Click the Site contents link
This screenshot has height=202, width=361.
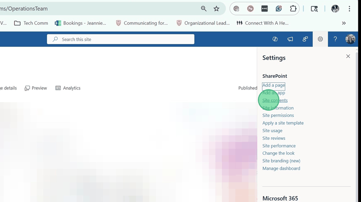[x=275, y=100]
